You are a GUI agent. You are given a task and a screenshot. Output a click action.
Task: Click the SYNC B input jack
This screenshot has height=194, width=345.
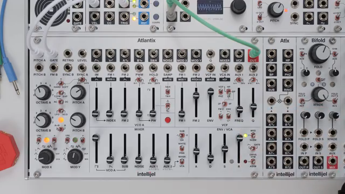[68, 68]
